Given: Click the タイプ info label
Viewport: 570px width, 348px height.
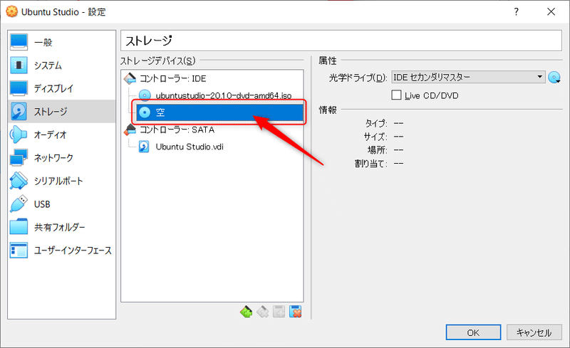Looking at the screenshot, I should pos(376,124).
